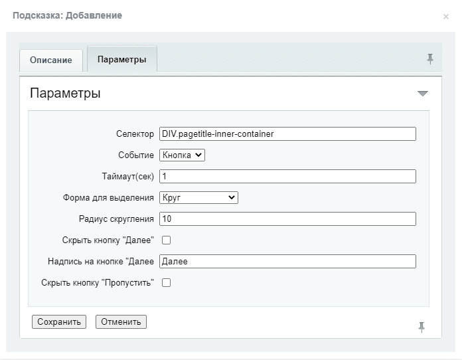Click the Сохранить button

click(59, 321)
